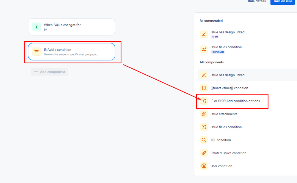Open the 'When: Value changes for' trigger card
Image resolution: width=297 pixels, height=183 pixels.
coord(72,27)
